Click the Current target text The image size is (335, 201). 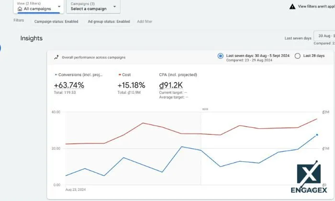click(173, 92)
